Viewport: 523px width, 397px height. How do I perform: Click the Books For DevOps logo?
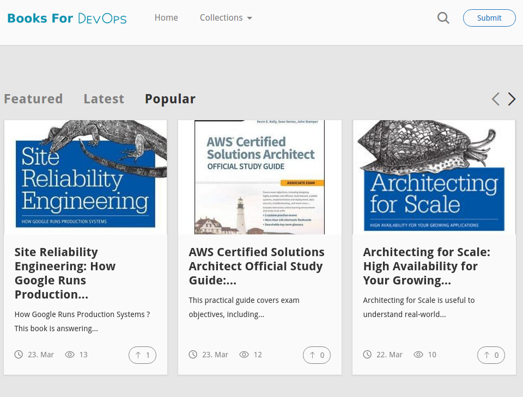point(66,17)
